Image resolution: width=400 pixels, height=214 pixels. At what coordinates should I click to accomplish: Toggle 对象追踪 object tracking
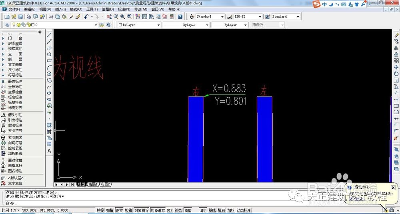[x=158, y=210]
